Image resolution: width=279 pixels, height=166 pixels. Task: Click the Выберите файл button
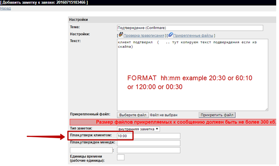coord(133,115)
